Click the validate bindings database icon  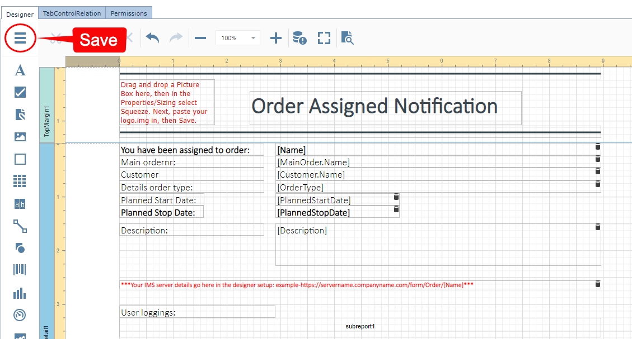point(299,38)
